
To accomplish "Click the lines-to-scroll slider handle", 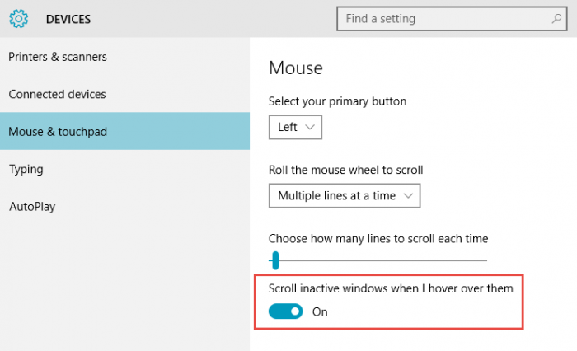I will coord(275,260).
